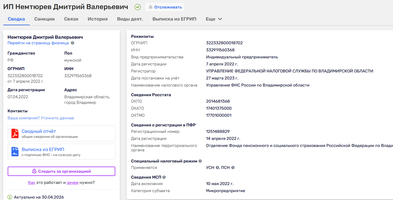Click Ваша компания? Уточнить данные link
The image size is (393, 200).
pyautogui.click(x=41, y=118)
